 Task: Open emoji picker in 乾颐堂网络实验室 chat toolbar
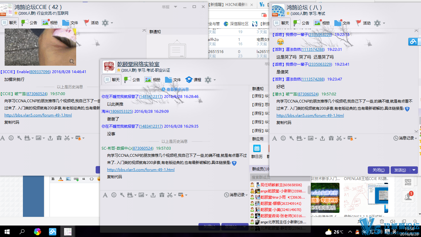tap(114, 195)
